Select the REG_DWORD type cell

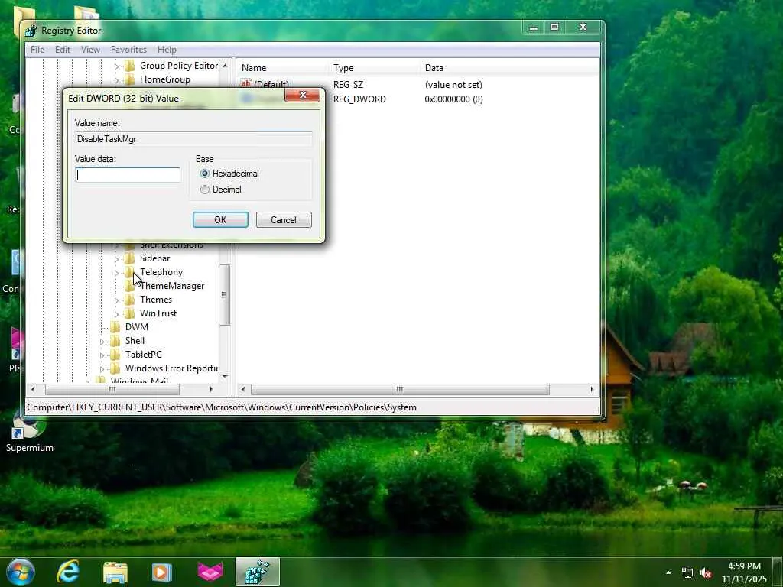tap(359, 99)
